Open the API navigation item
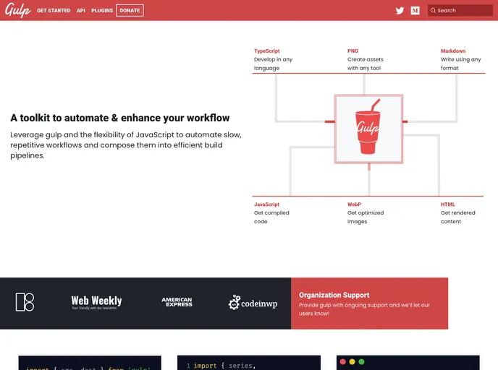498x370 pixels. point(81,10)
